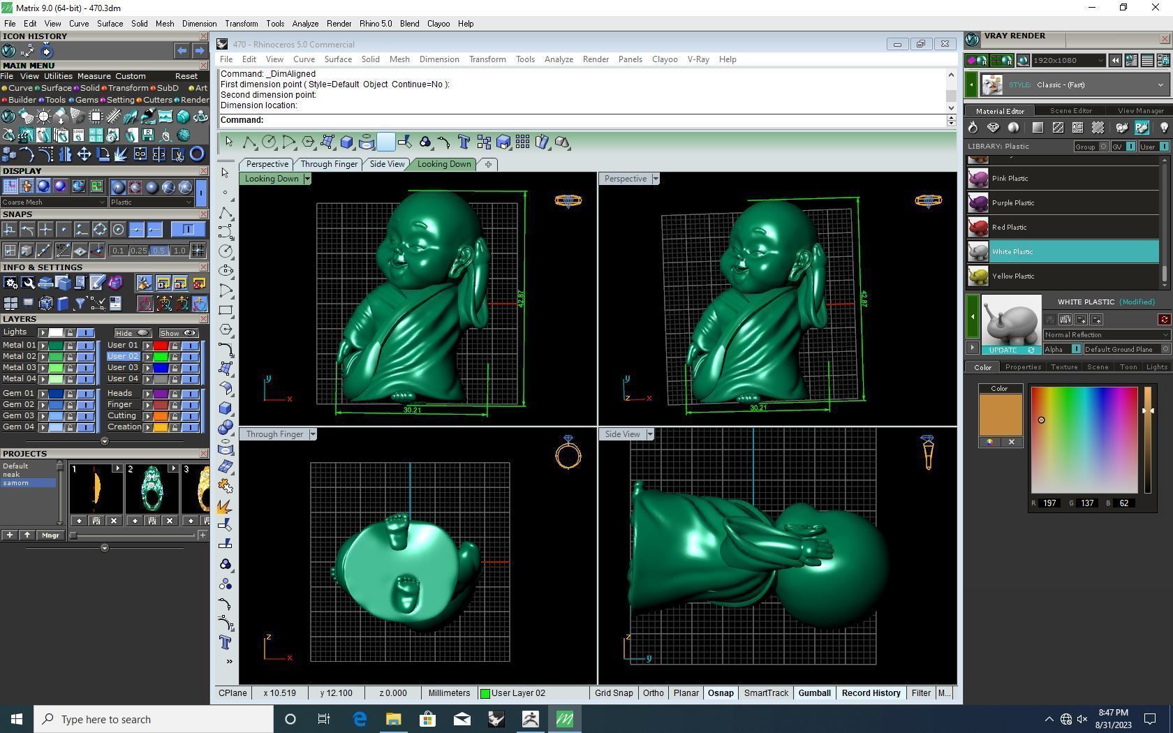Click the funnel filter icon
This screenshot has width=1173, height=733.
80,304
